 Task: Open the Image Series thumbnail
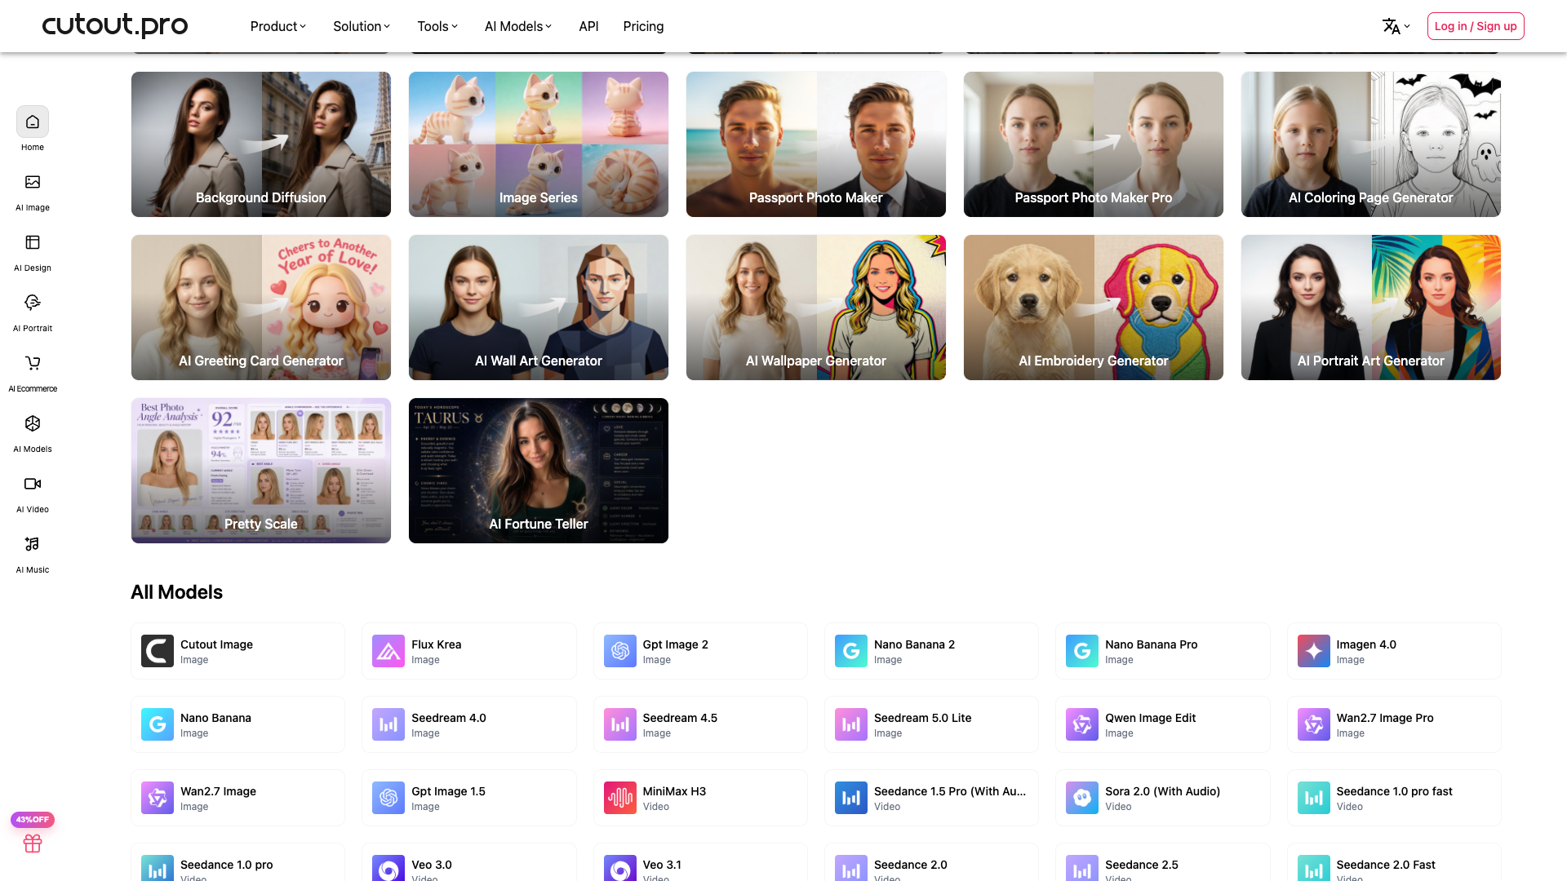(x=539, y=144)
